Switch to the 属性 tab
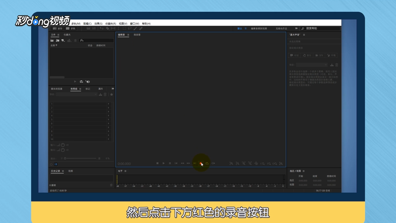The width and height of the screenshot is (396, 223). click(x=101, y=89)
